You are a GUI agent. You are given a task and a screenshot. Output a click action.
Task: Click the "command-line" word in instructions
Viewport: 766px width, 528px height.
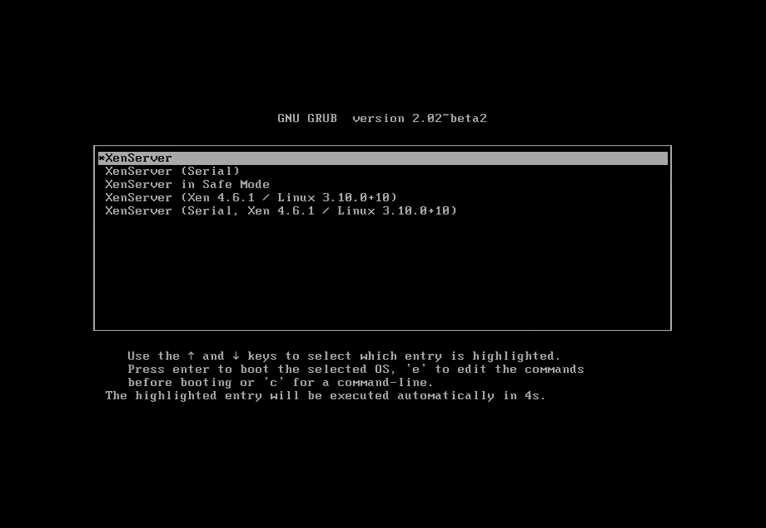pyautogui.click(x=381, y=383)
